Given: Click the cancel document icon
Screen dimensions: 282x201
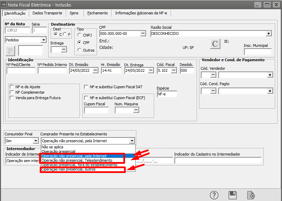Looking at the screenshot, I should click(x=251, y=195).
